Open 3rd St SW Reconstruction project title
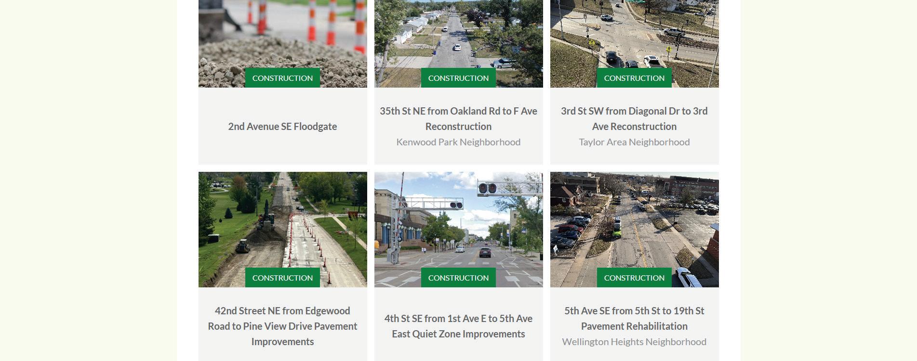The height and width of the screenshot is (361, 917). click(x=634, y=119)
